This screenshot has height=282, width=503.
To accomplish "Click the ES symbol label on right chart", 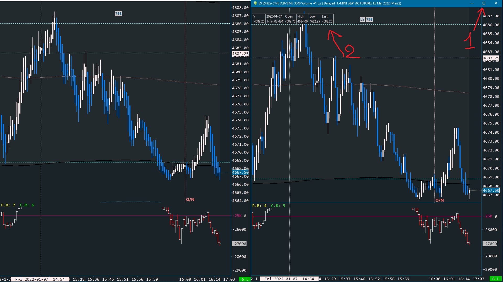I will 362,19.
